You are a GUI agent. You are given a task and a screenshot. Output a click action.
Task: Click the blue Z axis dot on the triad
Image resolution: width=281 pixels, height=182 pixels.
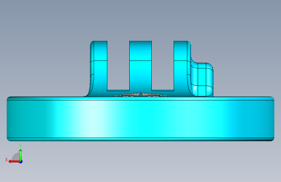pyautogui.click(x=21, y=162)
